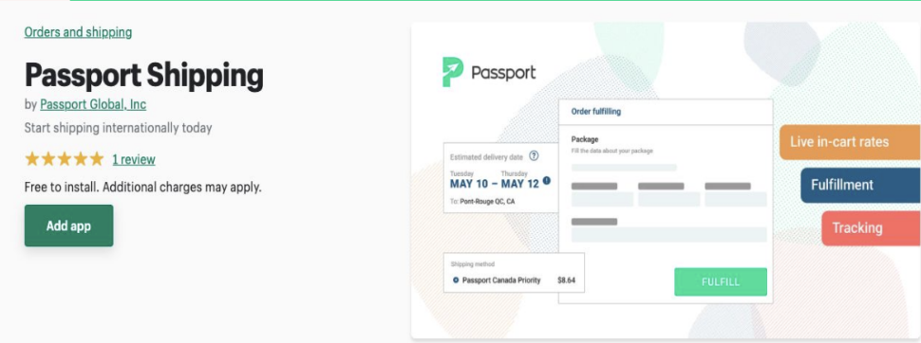This screenshot has width=921, height=343.
Task: Select the Live in-cart rates label
Action: (x=850, y=142)
